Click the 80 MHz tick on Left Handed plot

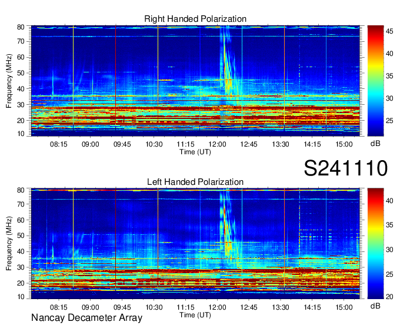pyautogui.click(x=21, y=190)
